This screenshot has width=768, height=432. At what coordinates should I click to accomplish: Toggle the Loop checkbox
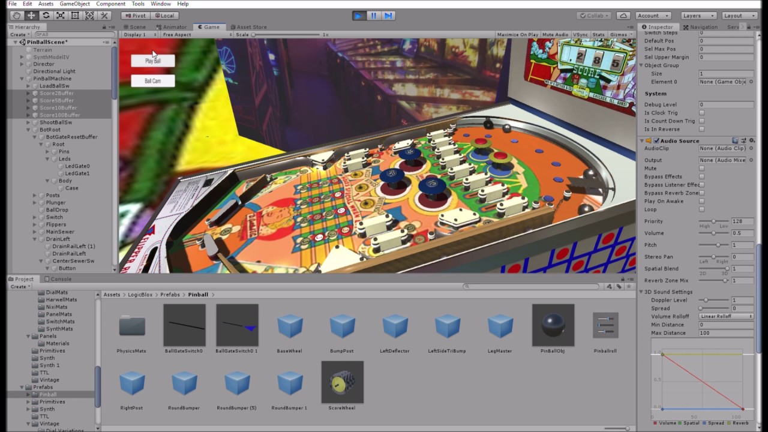[x=701, y=209]
